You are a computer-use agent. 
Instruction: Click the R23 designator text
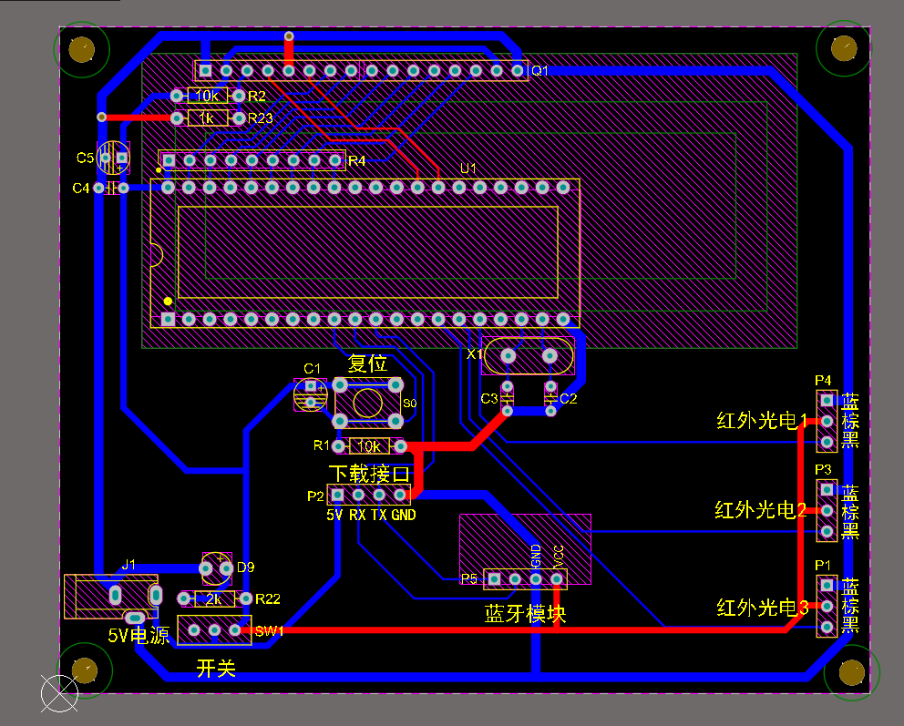pyautogui.click(x=260, y=118)
